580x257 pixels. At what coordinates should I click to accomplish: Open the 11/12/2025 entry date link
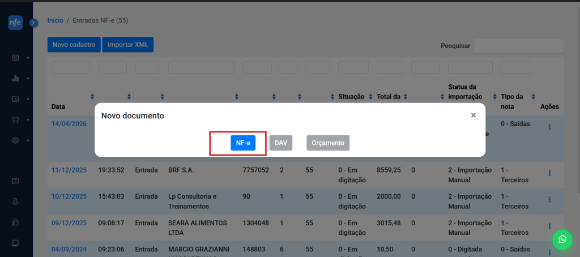(x=69, y=170)
